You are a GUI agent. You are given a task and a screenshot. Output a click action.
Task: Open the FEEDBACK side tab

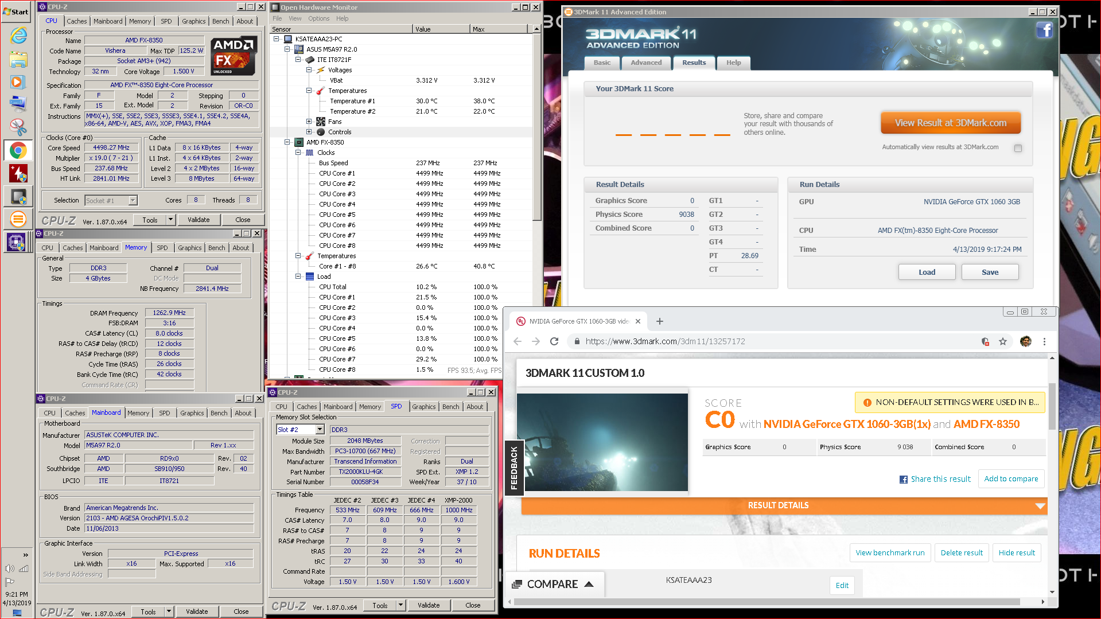(513, 468)
